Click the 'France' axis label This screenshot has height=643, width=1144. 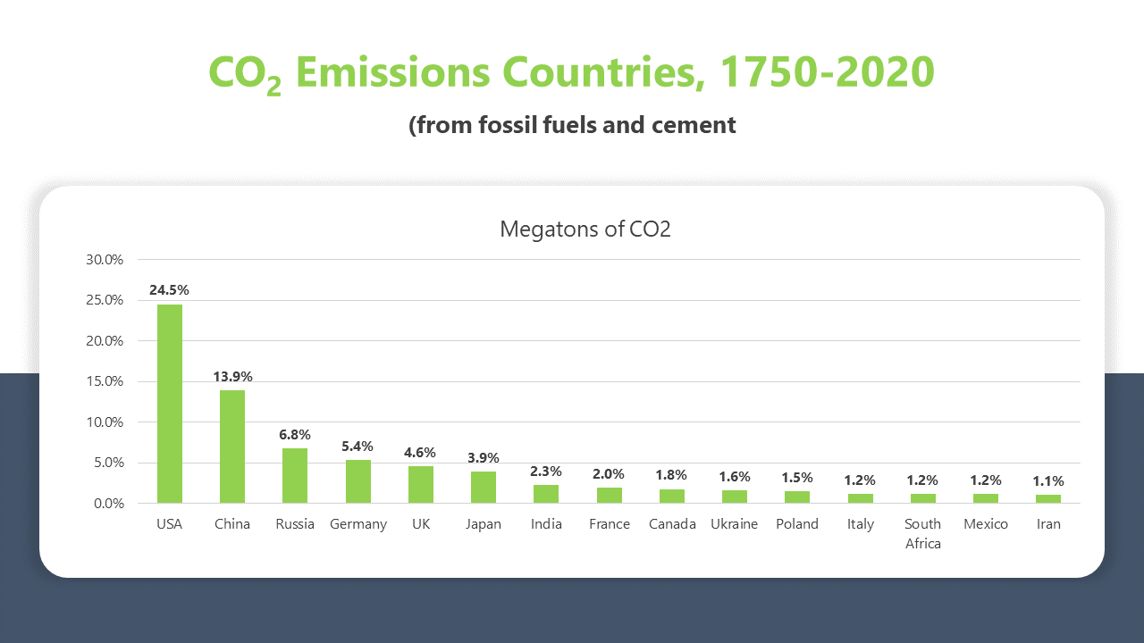610,524
